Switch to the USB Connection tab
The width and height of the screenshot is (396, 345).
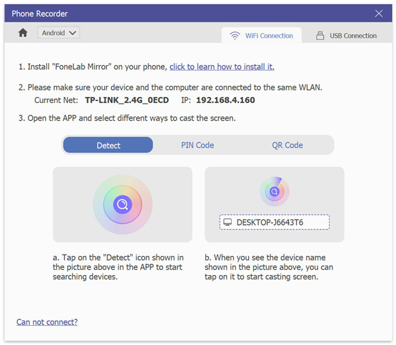click(346, 36)
